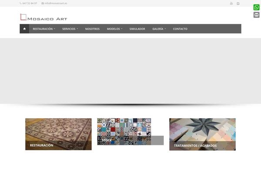
Task: Open the Simulador menu item
Action: pos(137,29)
